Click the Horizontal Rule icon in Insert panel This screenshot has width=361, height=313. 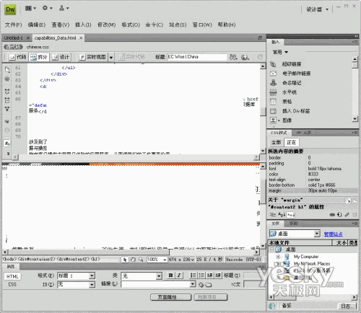(x=273, y=92)
